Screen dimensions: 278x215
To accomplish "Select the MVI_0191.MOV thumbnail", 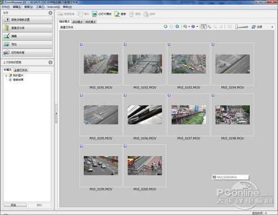I will click(x=101, y=64).
